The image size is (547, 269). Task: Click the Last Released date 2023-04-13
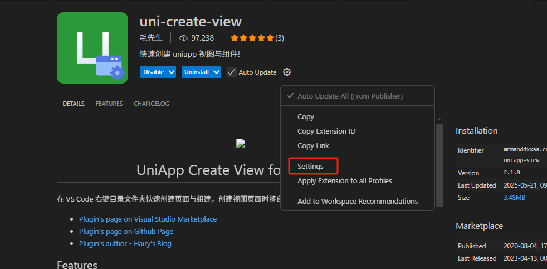(525, 258)
